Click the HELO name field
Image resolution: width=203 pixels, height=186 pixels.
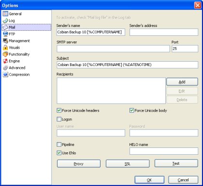[x=164, y=151]
